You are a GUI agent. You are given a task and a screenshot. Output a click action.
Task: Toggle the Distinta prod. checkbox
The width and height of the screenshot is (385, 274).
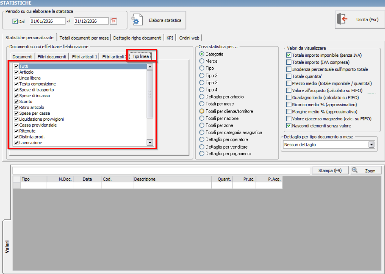point(16,137)
